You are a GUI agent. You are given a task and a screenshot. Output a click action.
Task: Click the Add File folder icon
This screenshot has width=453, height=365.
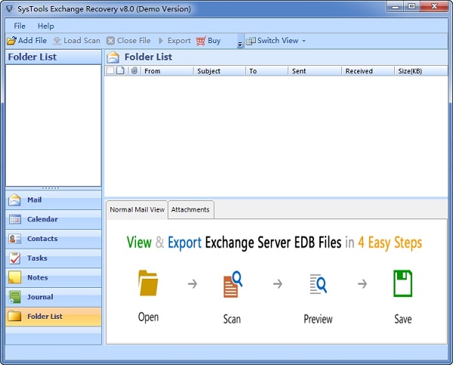[x=11, y=41]
